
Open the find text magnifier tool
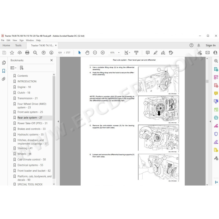[x=35, y=53]
